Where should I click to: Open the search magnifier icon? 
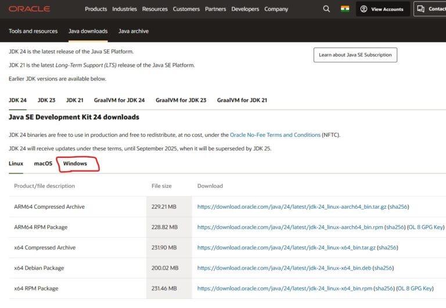[326, 9]
